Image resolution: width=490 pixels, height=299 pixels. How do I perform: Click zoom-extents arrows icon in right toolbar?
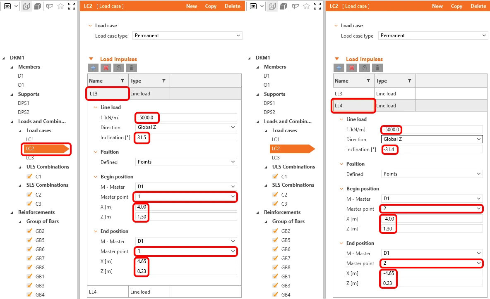pos(317,6)
